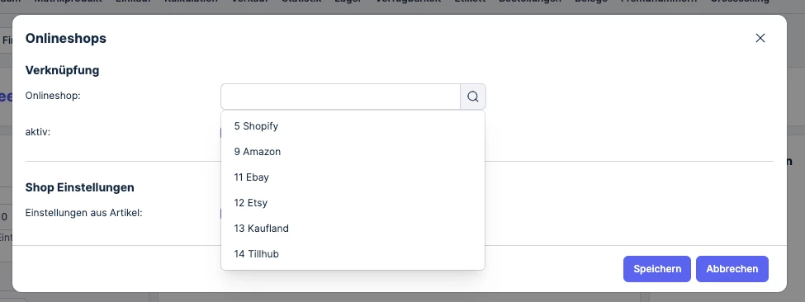
Task: Click the "aktiv:" toggle label
Action: [x=38, y=132]
